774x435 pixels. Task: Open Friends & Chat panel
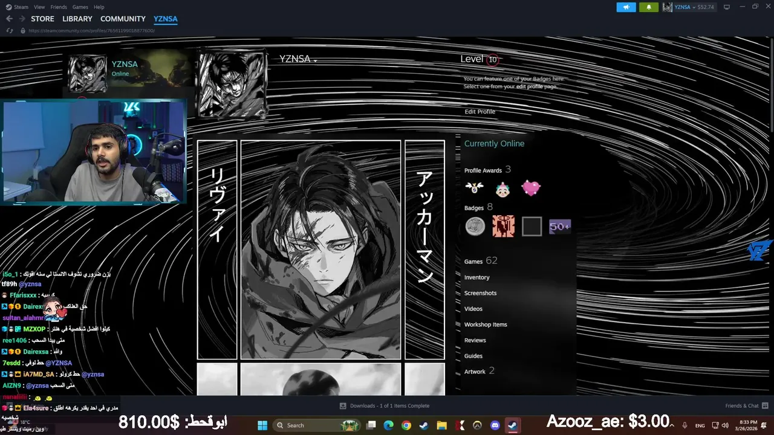pos(746,406)
